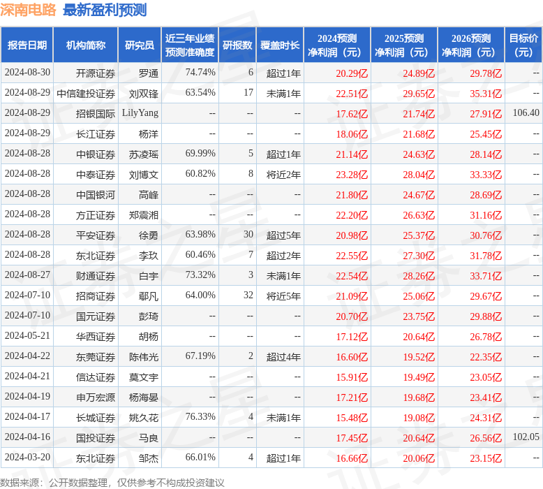Viewport: 543px width, 489px height.
Task: Click accuracy value 74.74%
Action: (200, 73)
